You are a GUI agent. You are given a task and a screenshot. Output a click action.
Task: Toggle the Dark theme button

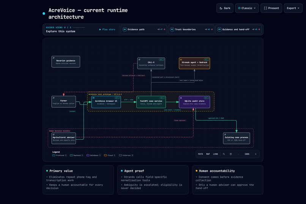[225, 8]
